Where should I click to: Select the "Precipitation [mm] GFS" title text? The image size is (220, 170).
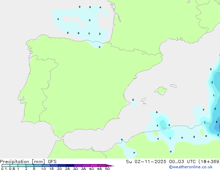(x=28, y=162)
